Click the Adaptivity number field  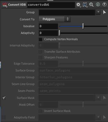[x=48, y=33]
